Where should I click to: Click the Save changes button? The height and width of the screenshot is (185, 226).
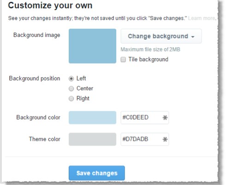[x=97, y=173]
